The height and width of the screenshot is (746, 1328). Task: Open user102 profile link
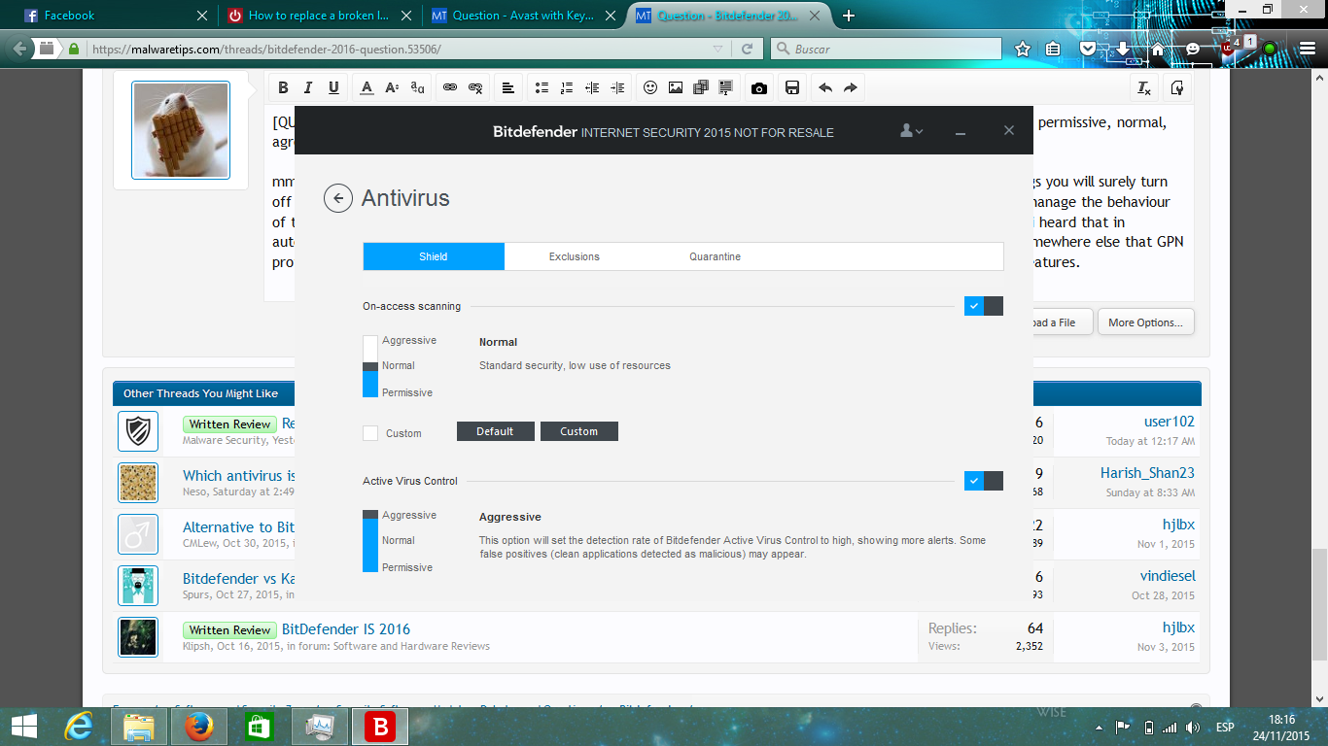[1170, 422]
